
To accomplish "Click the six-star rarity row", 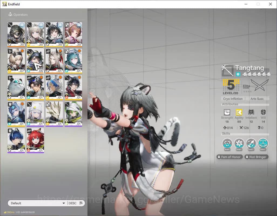I will (x=256, y=74).
